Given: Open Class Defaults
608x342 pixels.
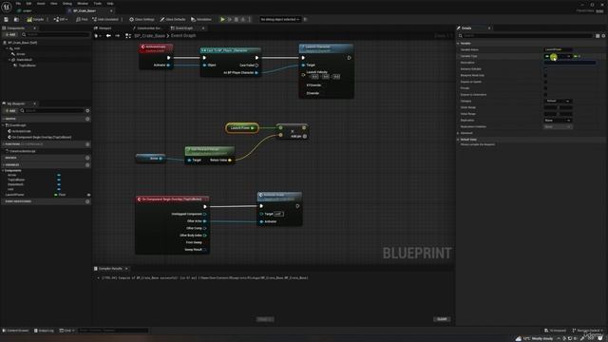Looking at the screenshot, I should click(173, 19).
